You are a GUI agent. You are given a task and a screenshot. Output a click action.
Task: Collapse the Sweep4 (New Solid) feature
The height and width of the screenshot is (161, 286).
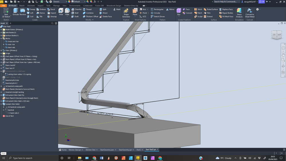(x=1, y=104)
